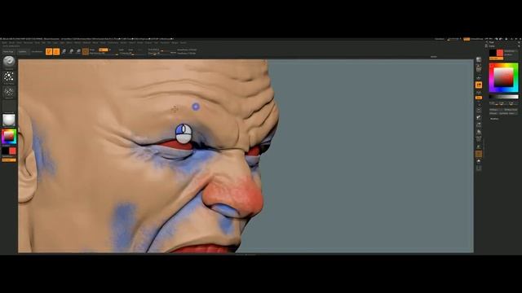
Task: Open the spray stroke type selector
Action: [9, 77]
